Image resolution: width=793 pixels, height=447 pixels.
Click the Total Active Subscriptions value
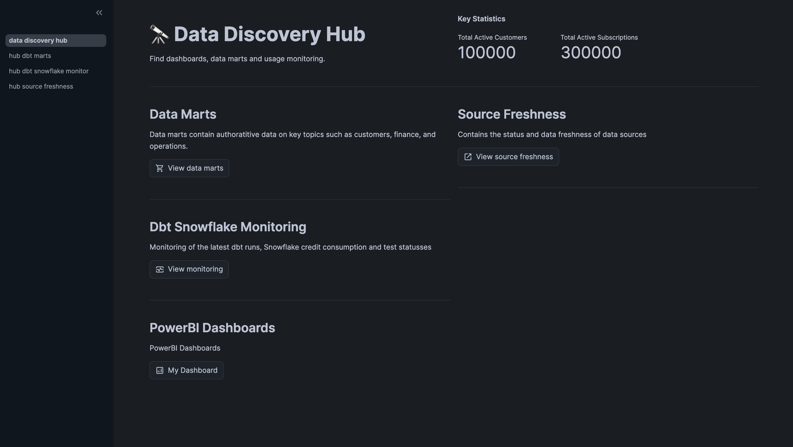click(591, 52)
